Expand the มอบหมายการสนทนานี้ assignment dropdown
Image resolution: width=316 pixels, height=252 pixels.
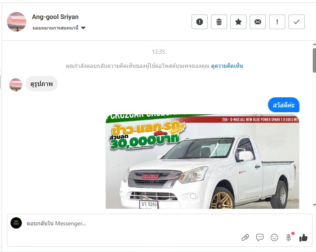pos(59,28)
